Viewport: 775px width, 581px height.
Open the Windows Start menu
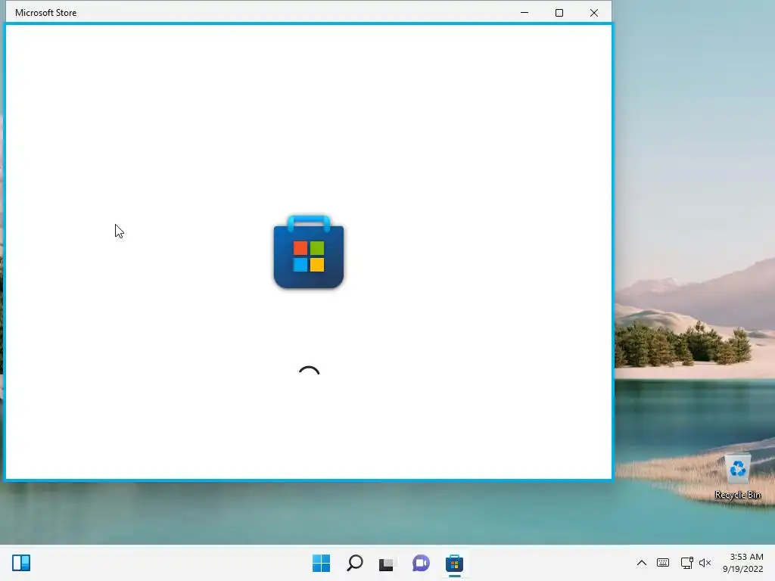pos(321,563)
